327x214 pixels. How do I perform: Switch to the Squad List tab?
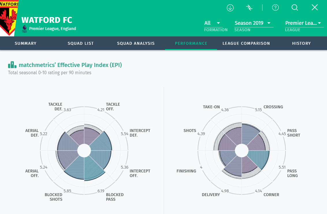click(81, 43)
